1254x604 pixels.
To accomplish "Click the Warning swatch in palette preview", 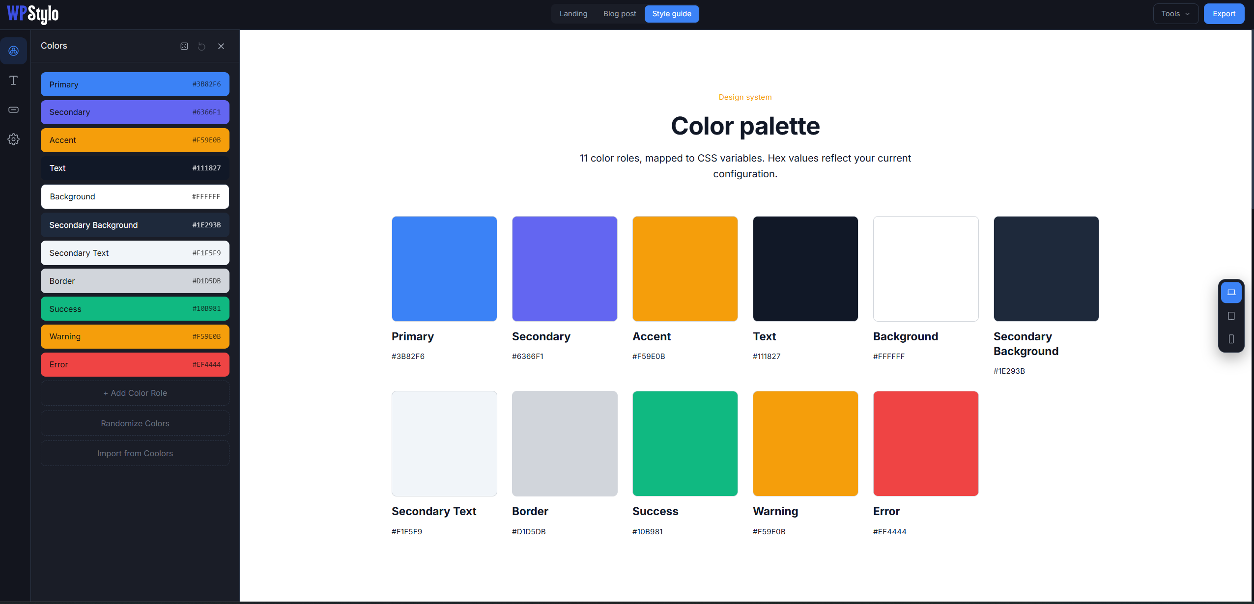I will [805, 443].
